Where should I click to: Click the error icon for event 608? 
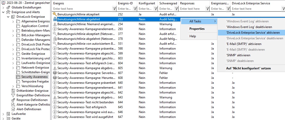click(55, 78)
